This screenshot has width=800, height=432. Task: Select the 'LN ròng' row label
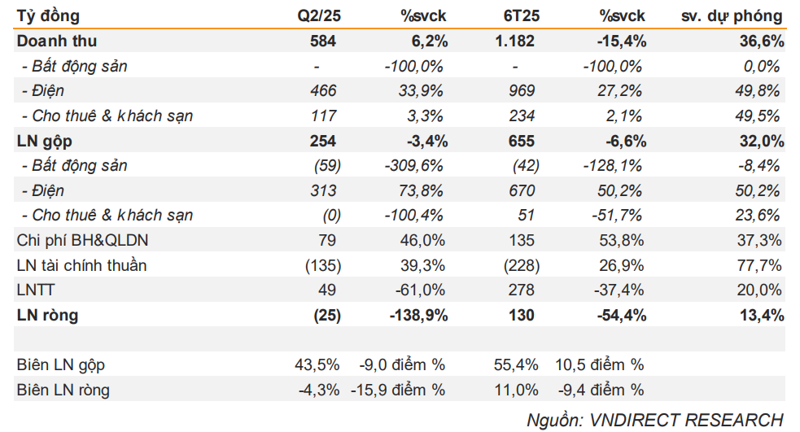pyautogui.click(x=49, y=315)
